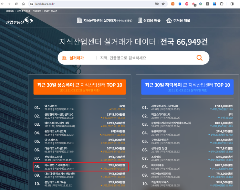Open the 기계장터 top link
Image resolution: width=240 pixels, height=190 pixels.
coord(10,11)
